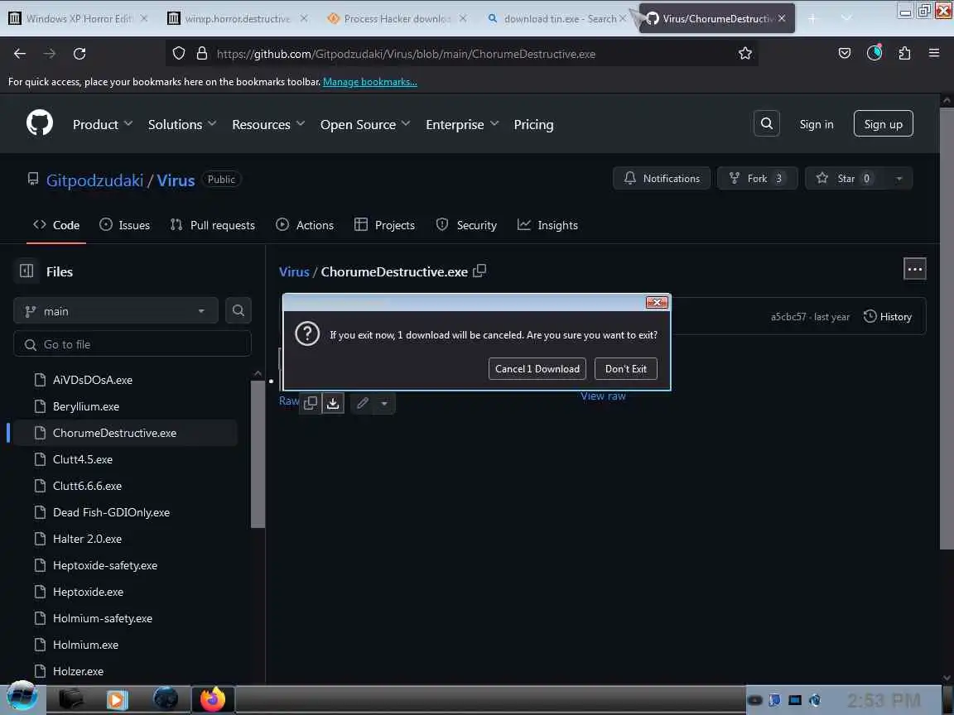Star the repository with the Star button

(846, 178)
